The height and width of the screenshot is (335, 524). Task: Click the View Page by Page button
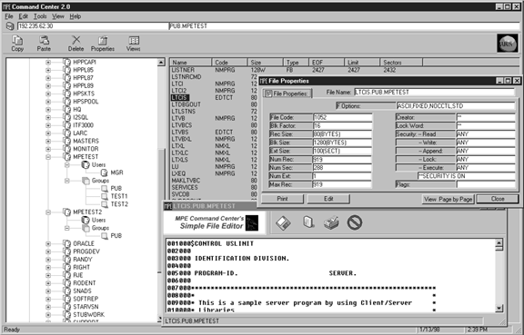pyautogui.click(x=448, y=199)
